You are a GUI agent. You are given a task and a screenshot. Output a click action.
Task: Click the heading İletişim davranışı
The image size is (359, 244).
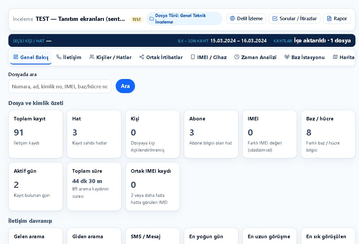click(30, 221)
